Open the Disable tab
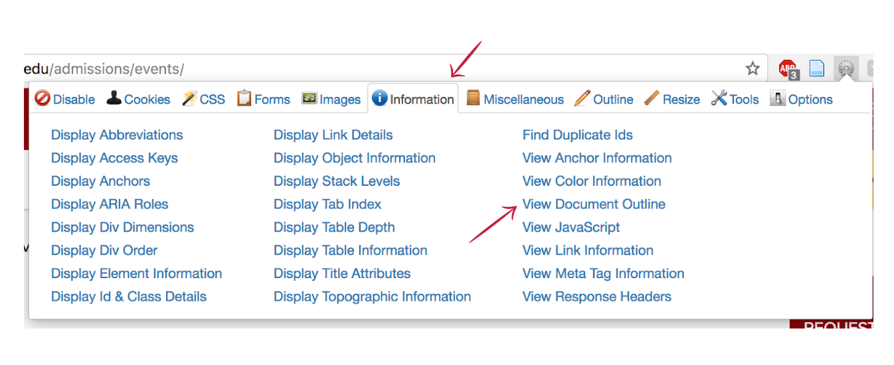The image size is (894, 365). [65, 100]
